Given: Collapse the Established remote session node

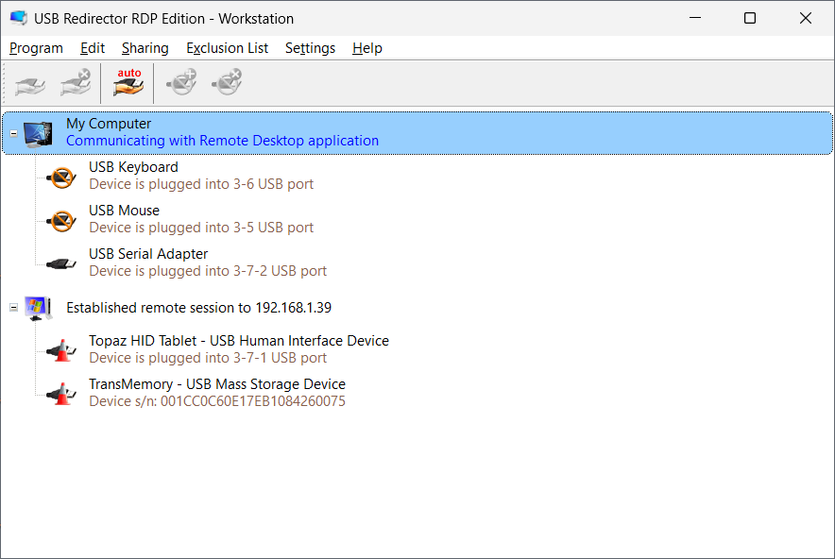Looking at the screenshot, I should (14, 307).
